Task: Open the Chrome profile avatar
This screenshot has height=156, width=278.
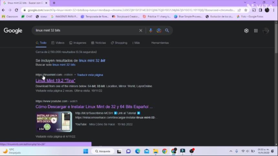Action: point(267,10)
